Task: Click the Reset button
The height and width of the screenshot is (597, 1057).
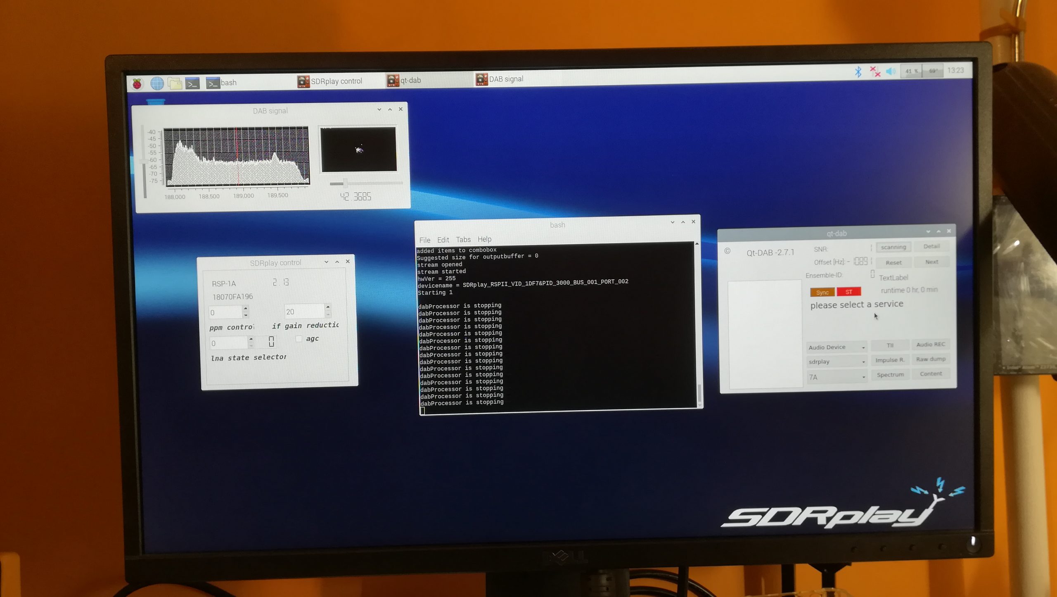Action: tap(893, 262)
